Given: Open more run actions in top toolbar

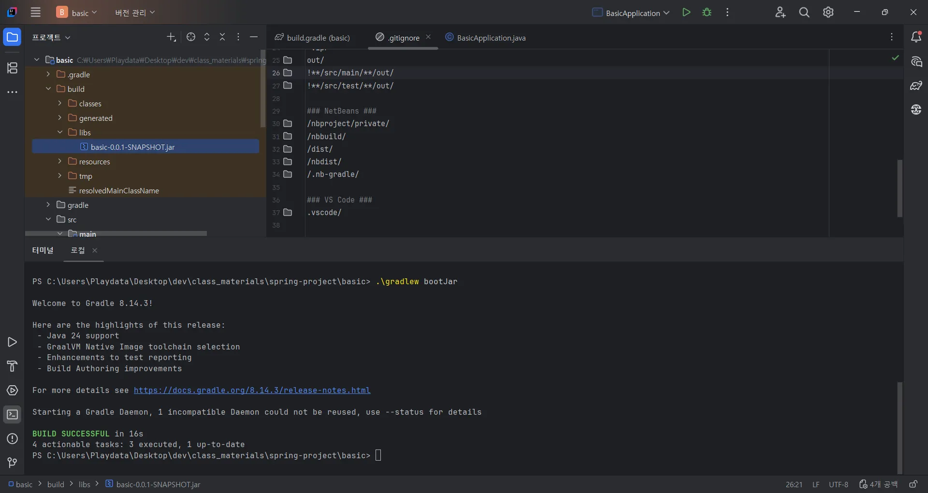Looking at the screenshot, I should [x=727, y=13].
